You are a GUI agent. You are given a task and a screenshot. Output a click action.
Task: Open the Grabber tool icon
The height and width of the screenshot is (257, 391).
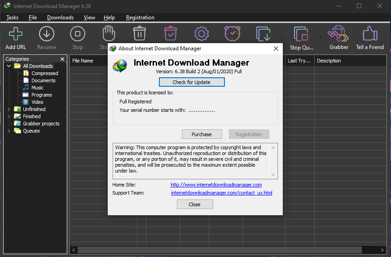click(x=338, y=33)
